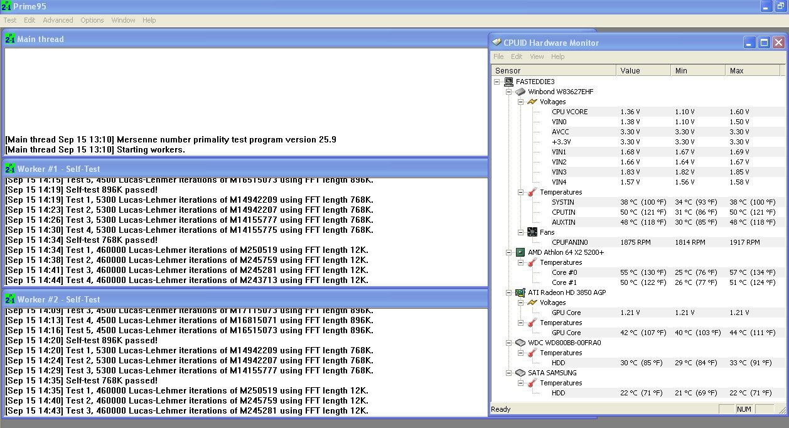Screen dimensions: 789x428
Task: Click the WDC WD800BB hard drive icon
Action: (x=520, y=343)
